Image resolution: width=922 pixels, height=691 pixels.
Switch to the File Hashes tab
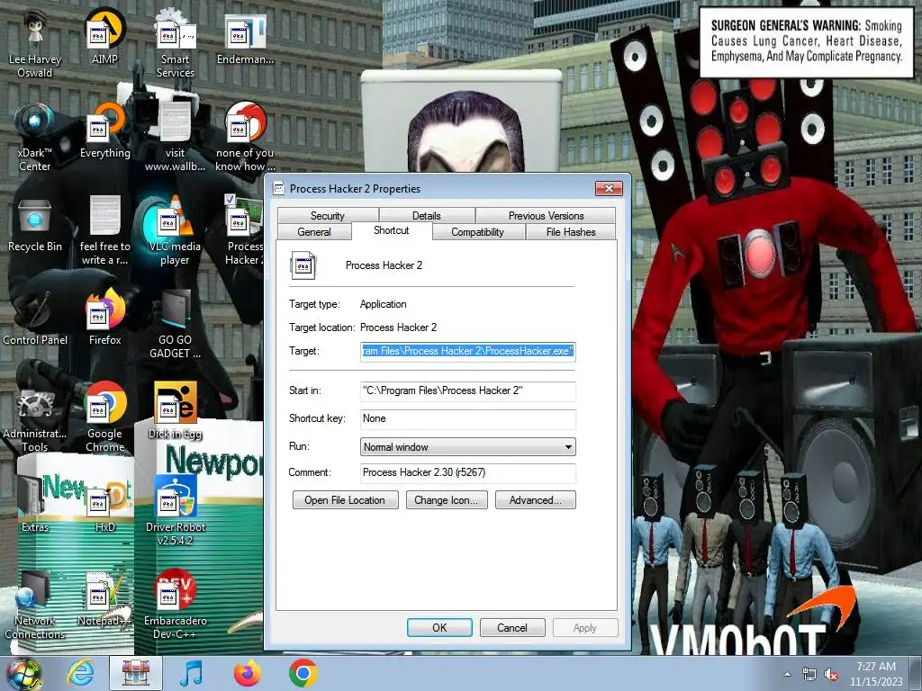pyautogui.click(x=570, y=232)
